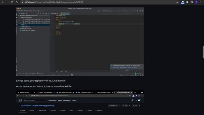In the IDE screenshot, open the Problems tool window tab
Viewport: 204px width, 115px height.
click(x=33, y=73)
